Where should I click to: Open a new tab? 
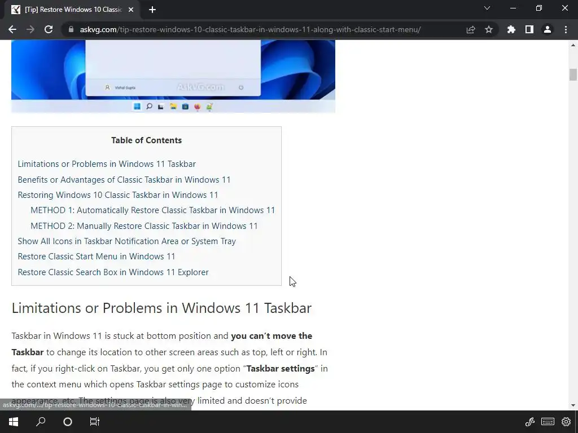click(152, 10)
